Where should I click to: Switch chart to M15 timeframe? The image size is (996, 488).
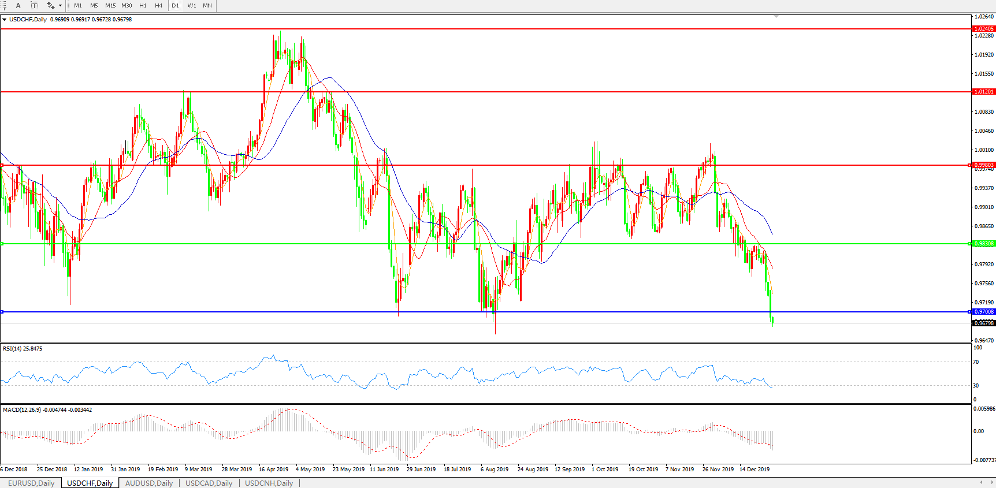(110, 5)
